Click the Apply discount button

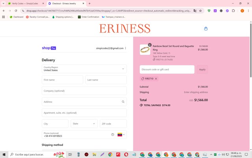click(202, 70)
